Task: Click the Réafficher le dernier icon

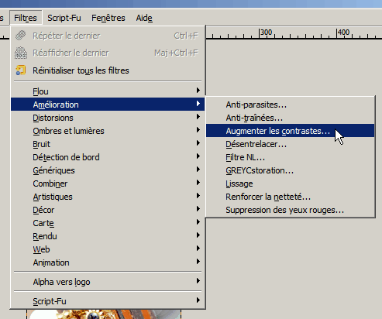Action: 21,53
